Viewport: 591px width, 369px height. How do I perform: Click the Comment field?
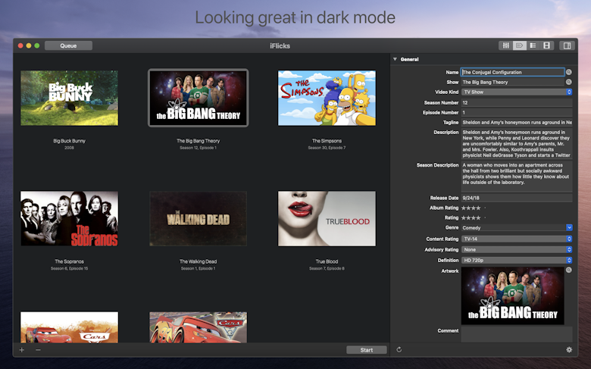point(517,334)
